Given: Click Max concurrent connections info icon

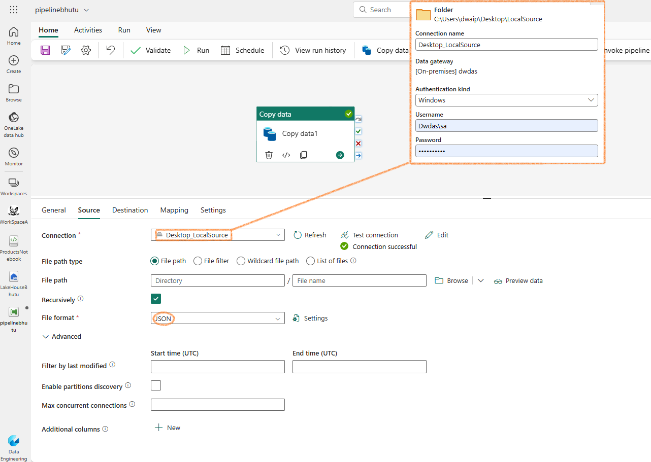Looking at the screenshot, I should 132,404.
